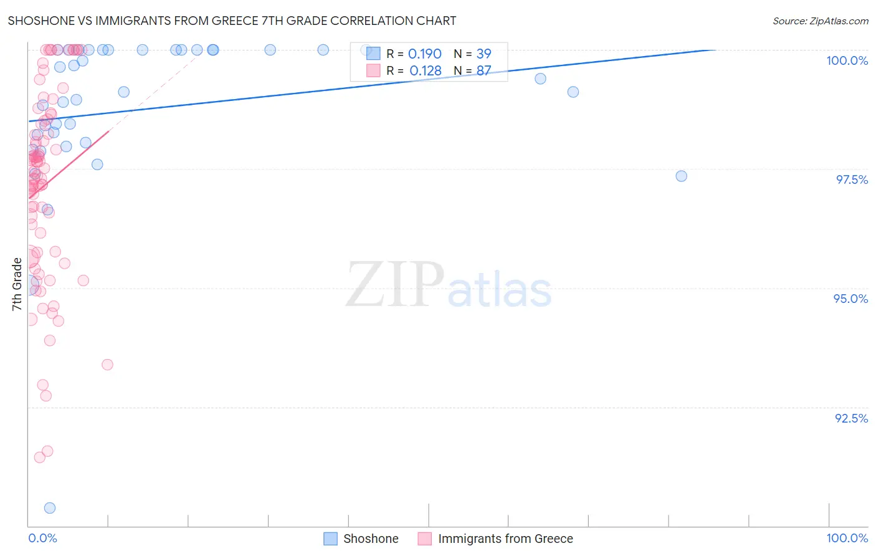Click the Immigrants from Greece legend swatch
This screenshot has width=876, height=556.
pos(425,539)
